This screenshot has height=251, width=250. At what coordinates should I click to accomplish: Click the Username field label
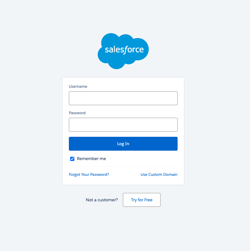pos(78,86)
